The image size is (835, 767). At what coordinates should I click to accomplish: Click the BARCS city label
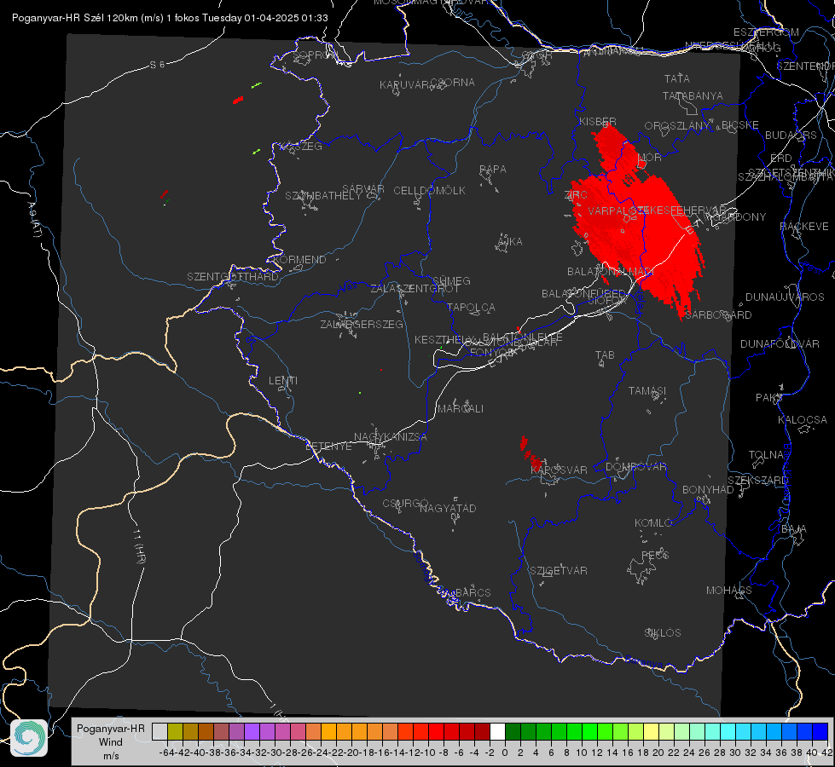(473, 592)
